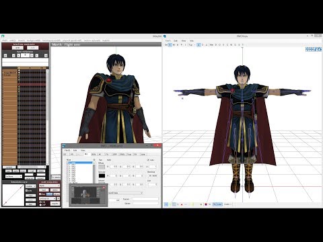
Task: Toggle the auto checkbox in interpolation curve panel
Action: (26, 191)
